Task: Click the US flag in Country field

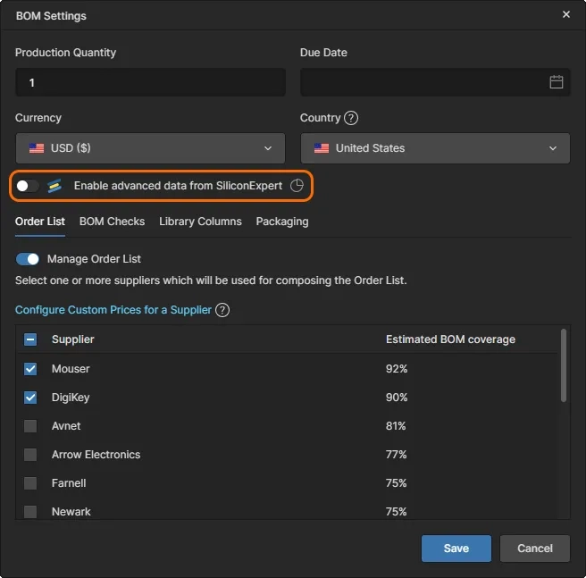Action: click(x=322, y=148)
